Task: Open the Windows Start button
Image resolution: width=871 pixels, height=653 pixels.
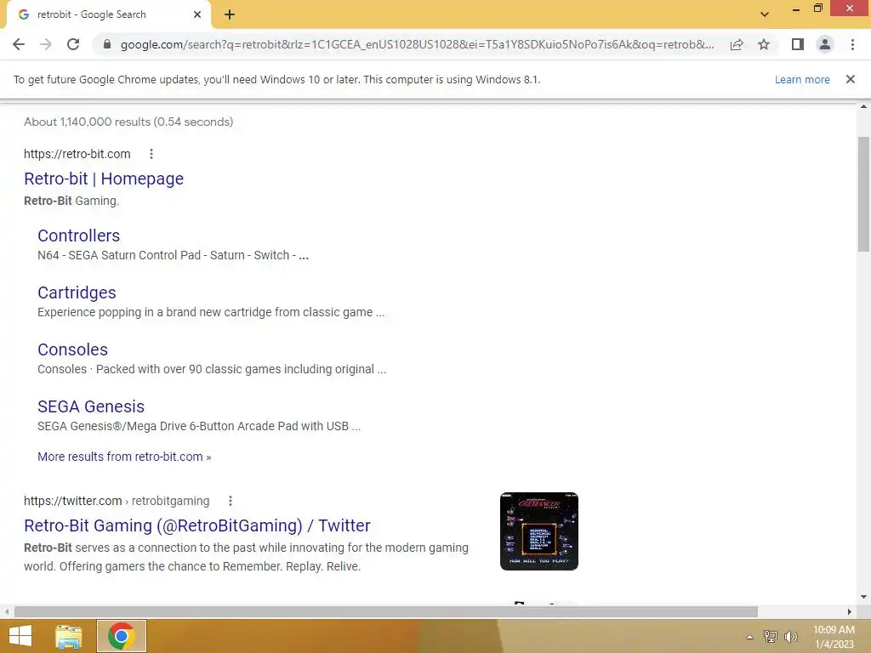Action: pyautogui.click(x=20, y=636)
